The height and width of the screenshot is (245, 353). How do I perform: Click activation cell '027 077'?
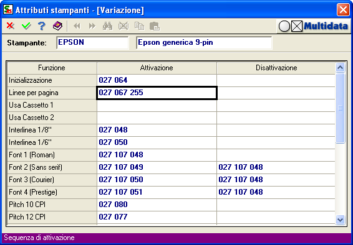tap(157, 217)
